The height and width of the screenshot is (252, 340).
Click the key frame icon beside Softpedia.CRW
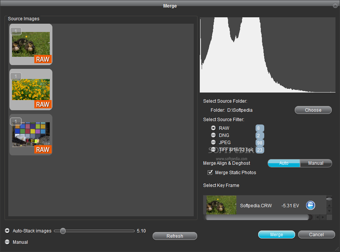pyautogui.click(x=311, y=205)
